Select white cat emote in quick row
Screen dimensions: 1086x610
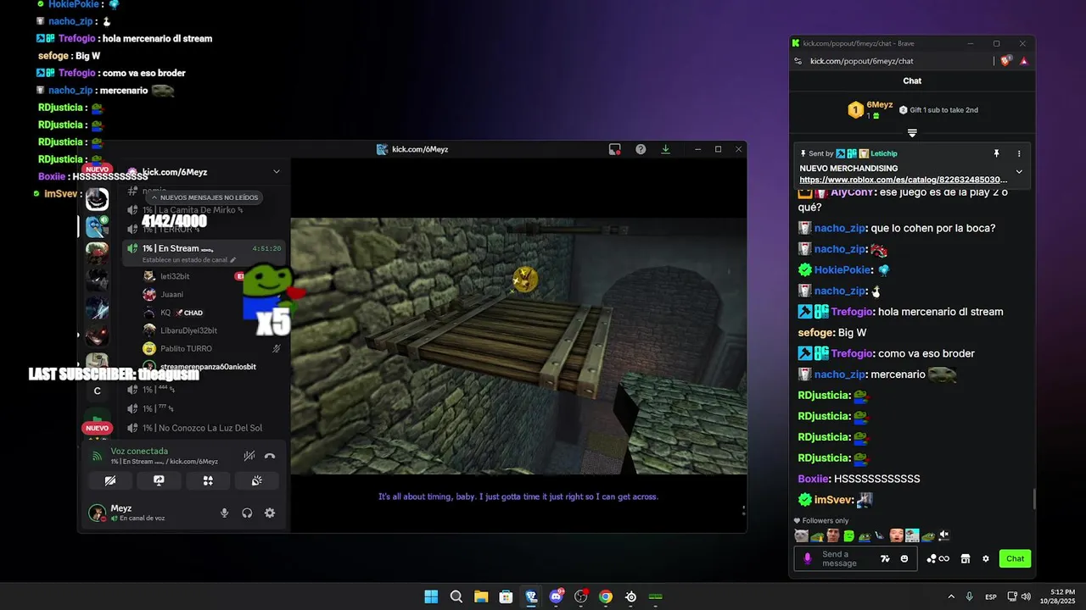coord(801,535)
